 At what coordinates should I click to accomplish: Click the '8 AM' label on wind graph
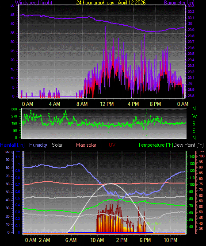click(82, 104)
